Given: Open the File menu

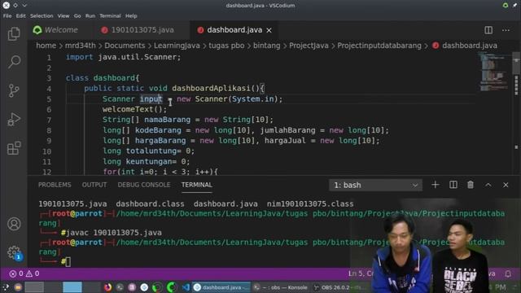Looking at the screenshot, I should click(7, 16).
